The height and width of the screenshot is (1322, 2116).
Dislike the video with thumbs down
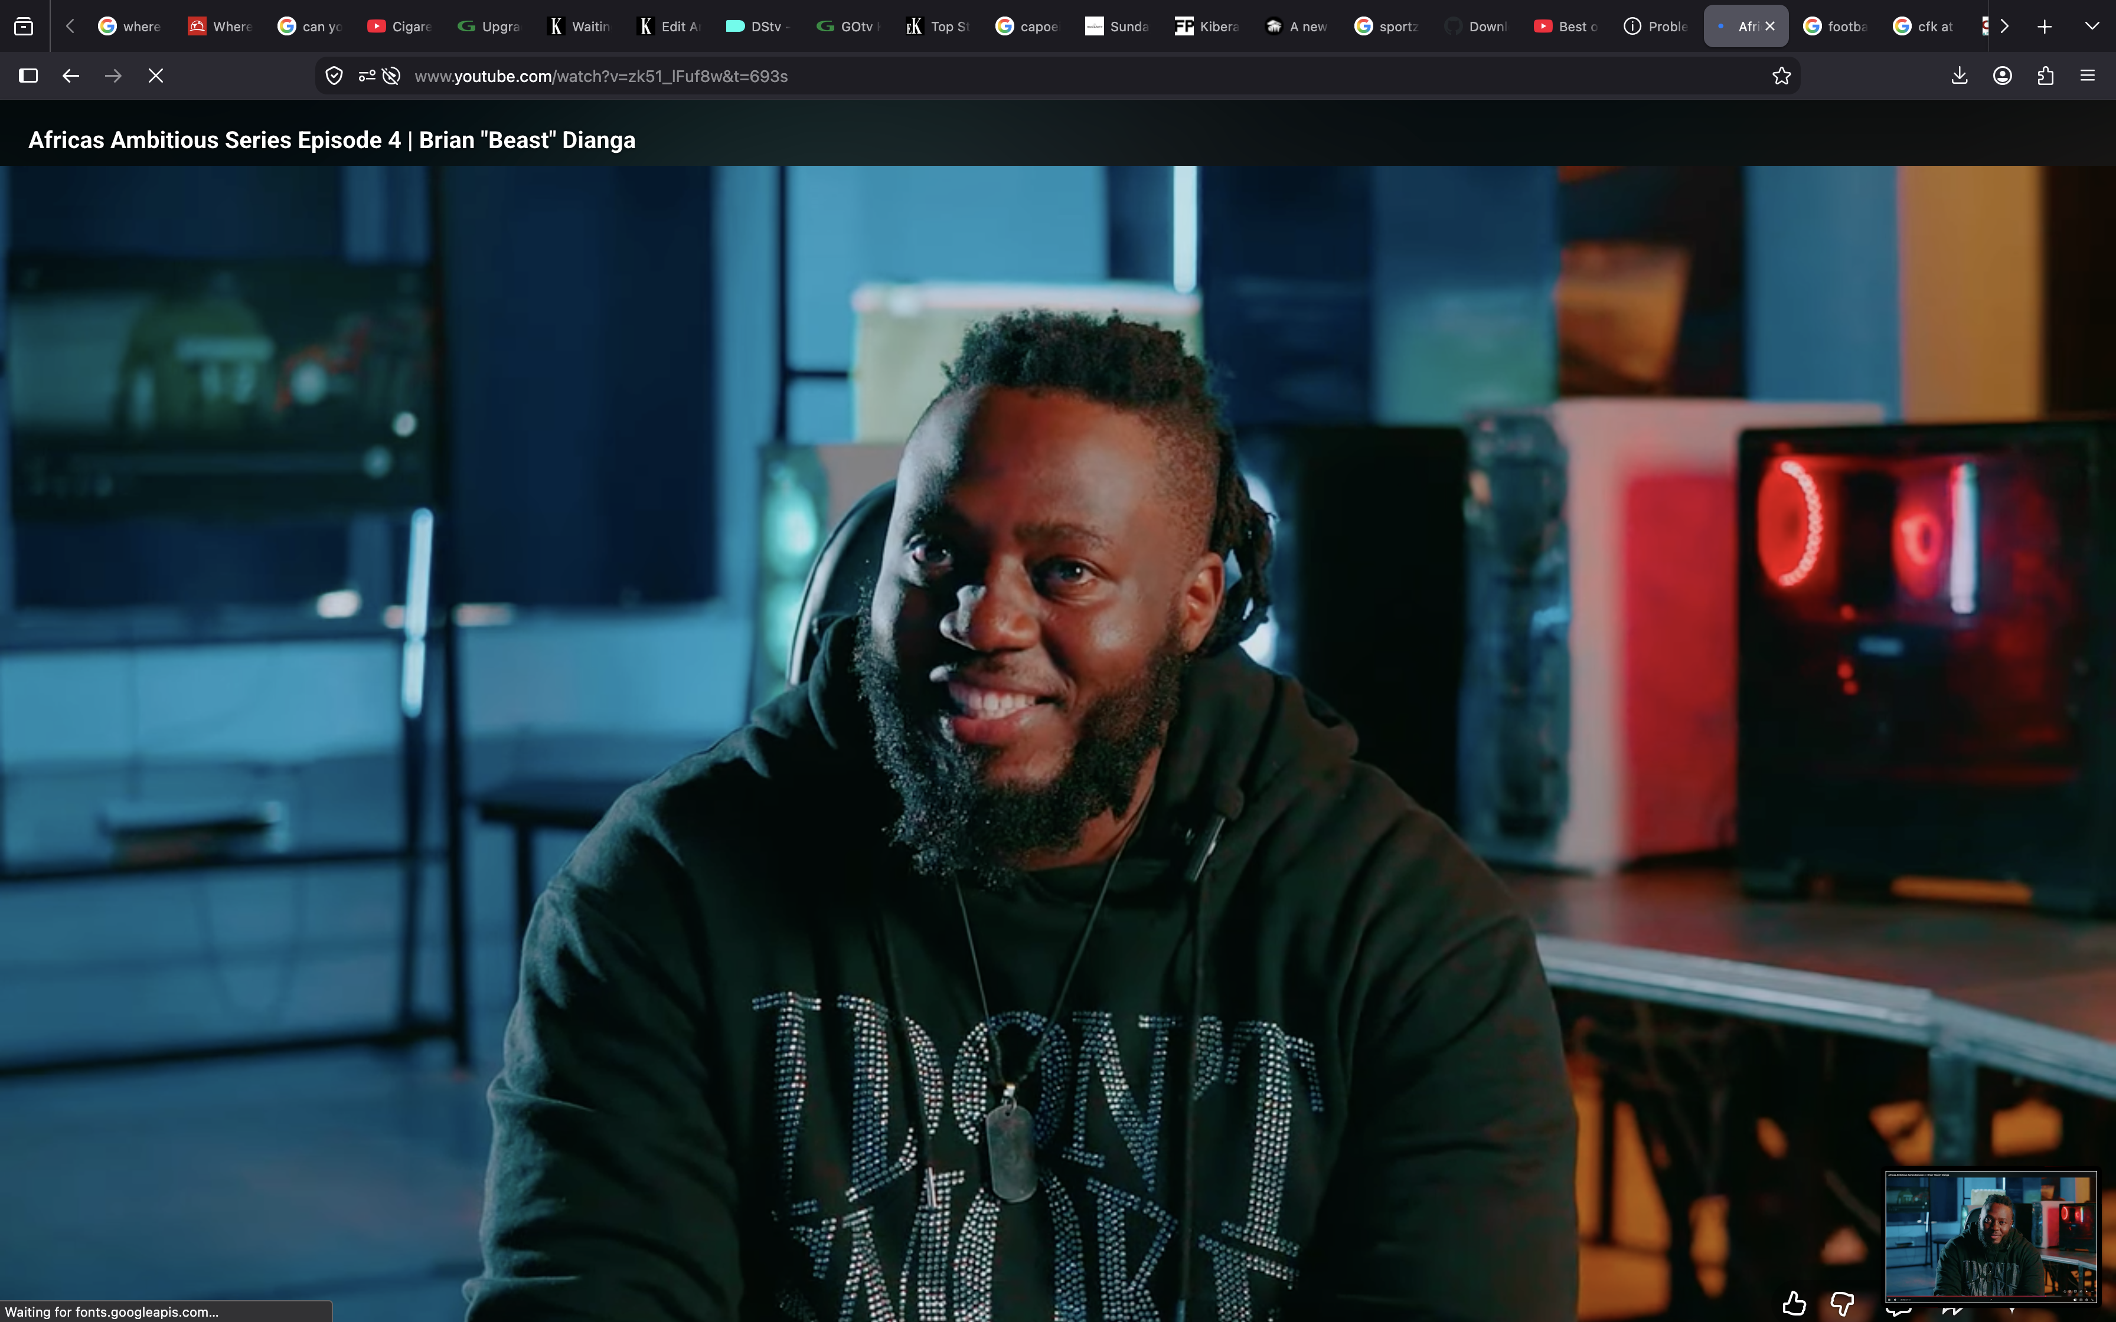click(x=1842, y=1304)
